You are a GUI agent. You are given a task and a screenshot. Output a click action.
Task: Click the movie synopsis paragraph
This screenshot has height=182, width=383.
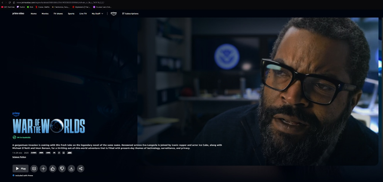[117, 147]
